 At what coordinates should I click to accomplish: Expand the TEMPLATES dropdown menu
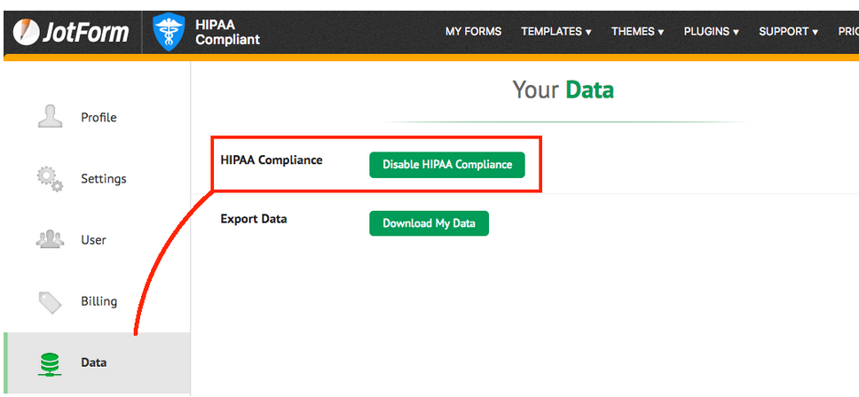[556, 32]
